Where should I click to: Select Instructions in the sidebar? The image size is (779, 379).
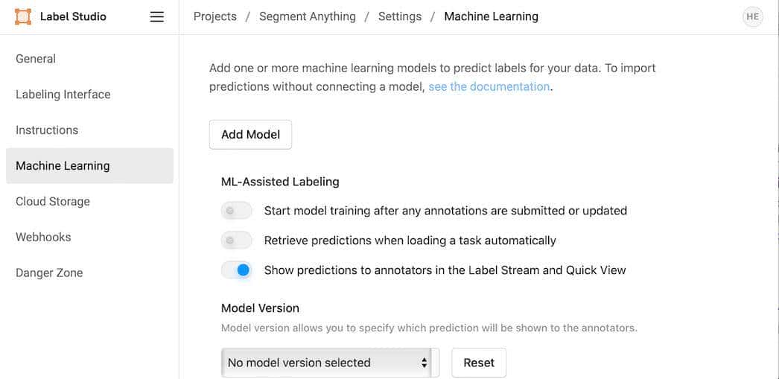[47, 130]
